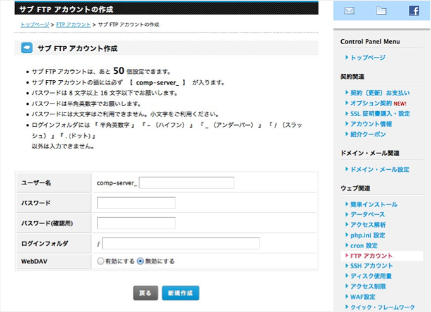
Task: Open アカウント情報 menu link
Action: pyautogui.click(x=371, y=124)
